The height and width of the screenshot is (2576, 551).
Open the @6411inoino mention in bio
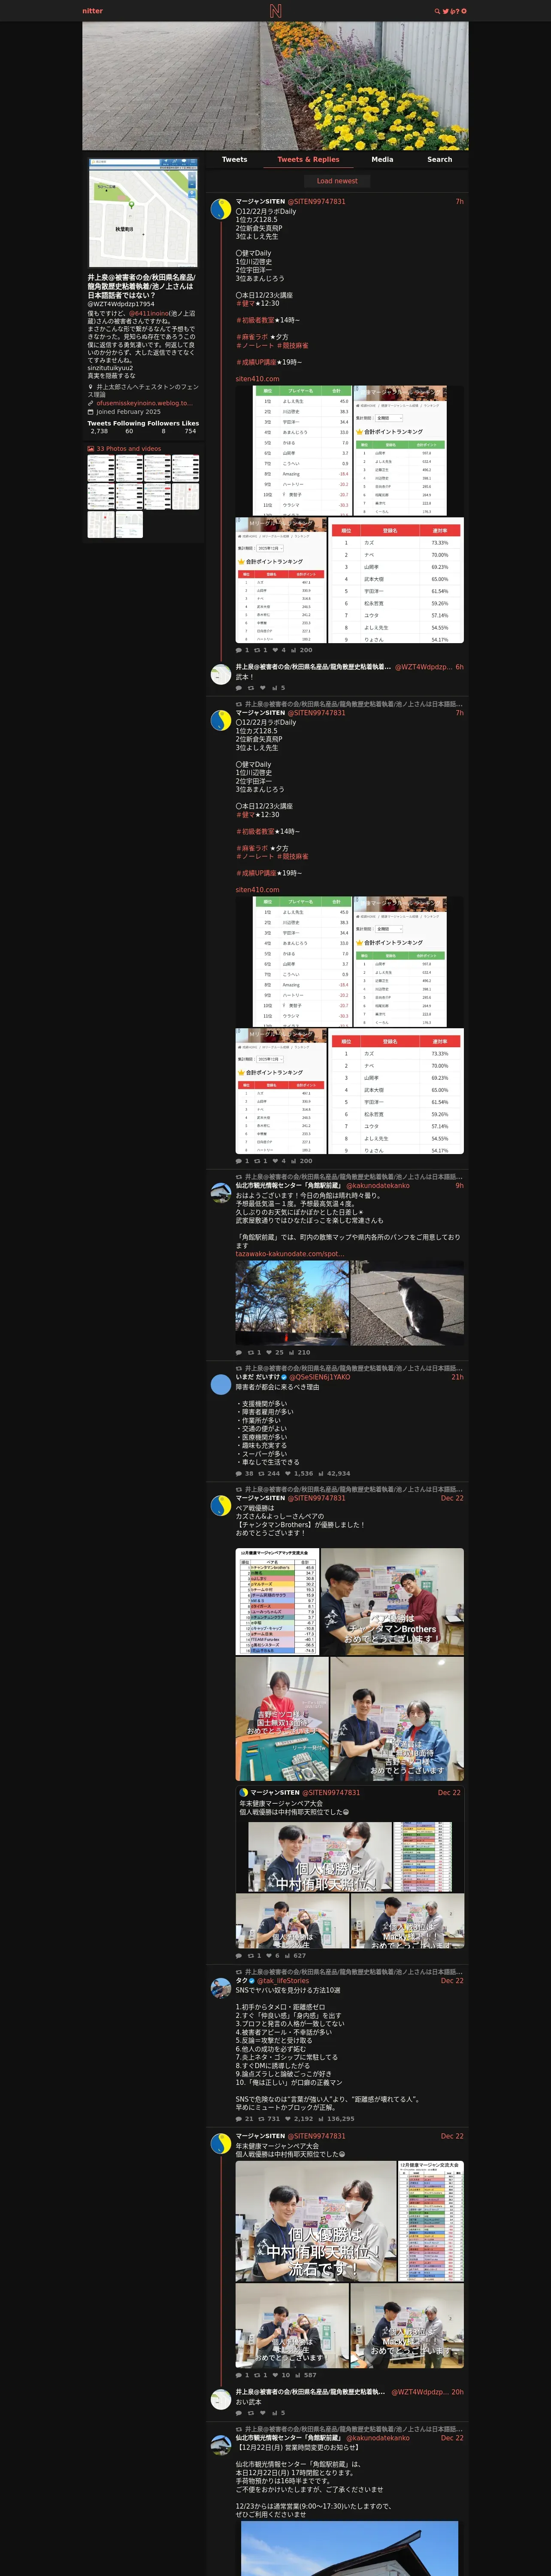[x=148, y=313]
